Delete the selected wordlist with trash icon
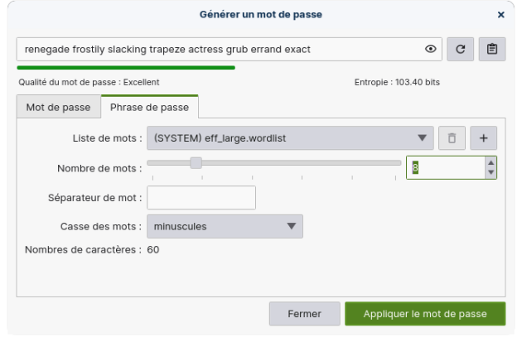This screenshot has height=342, width=522. [x=452, y=138]
